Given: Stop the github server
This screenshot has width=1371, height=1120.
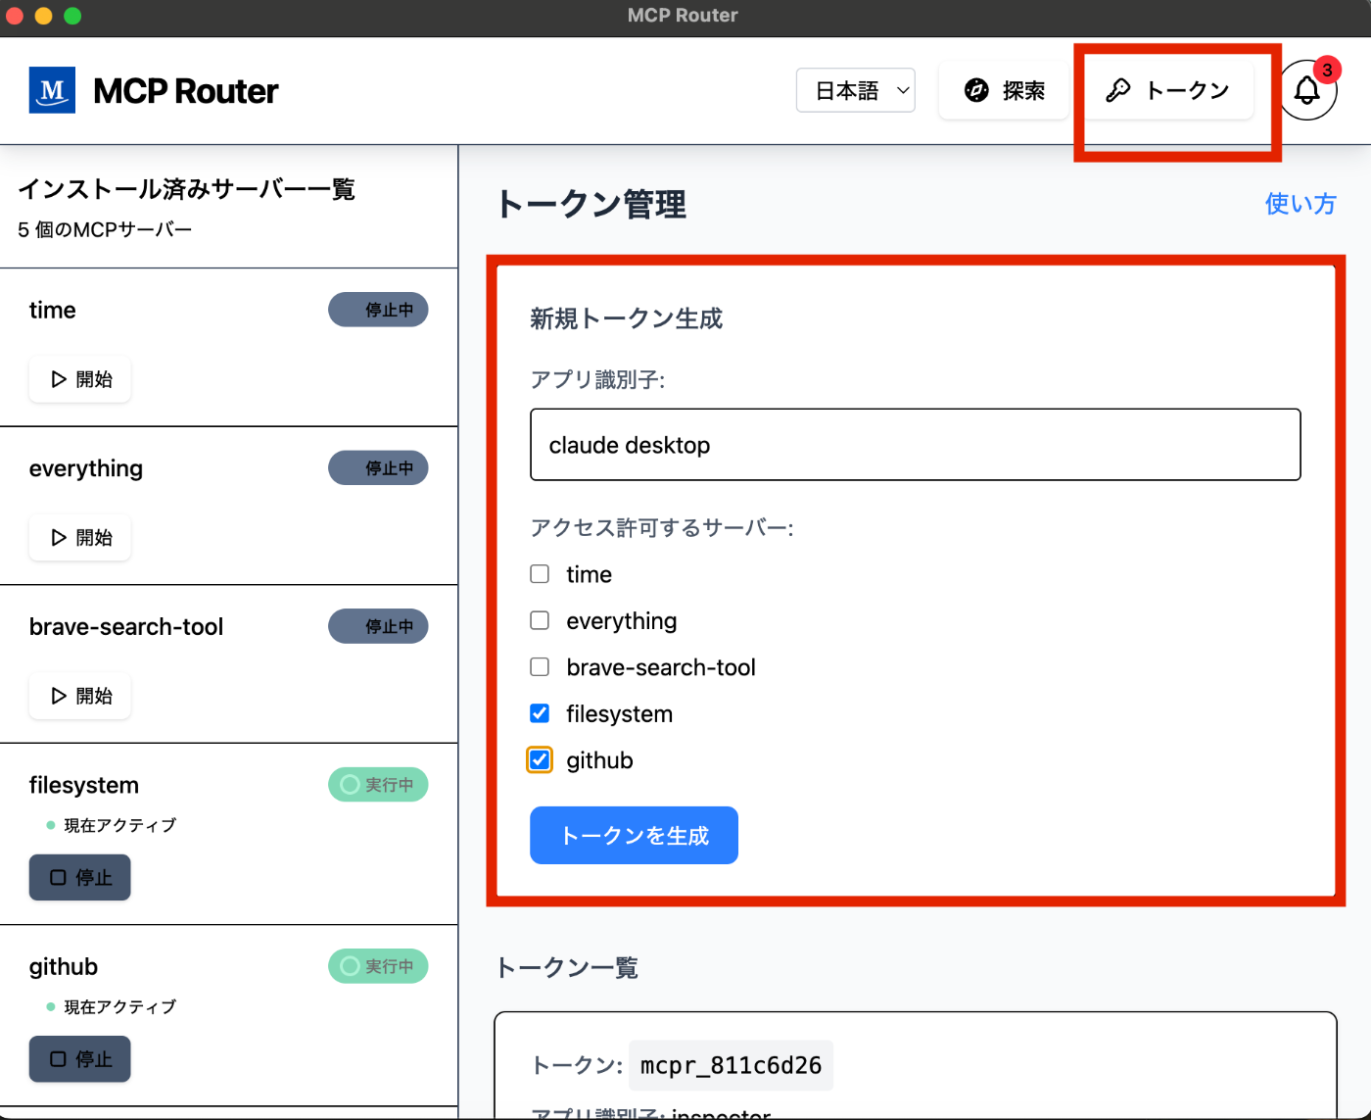Looking at the screenshot, I should 80,1059.
